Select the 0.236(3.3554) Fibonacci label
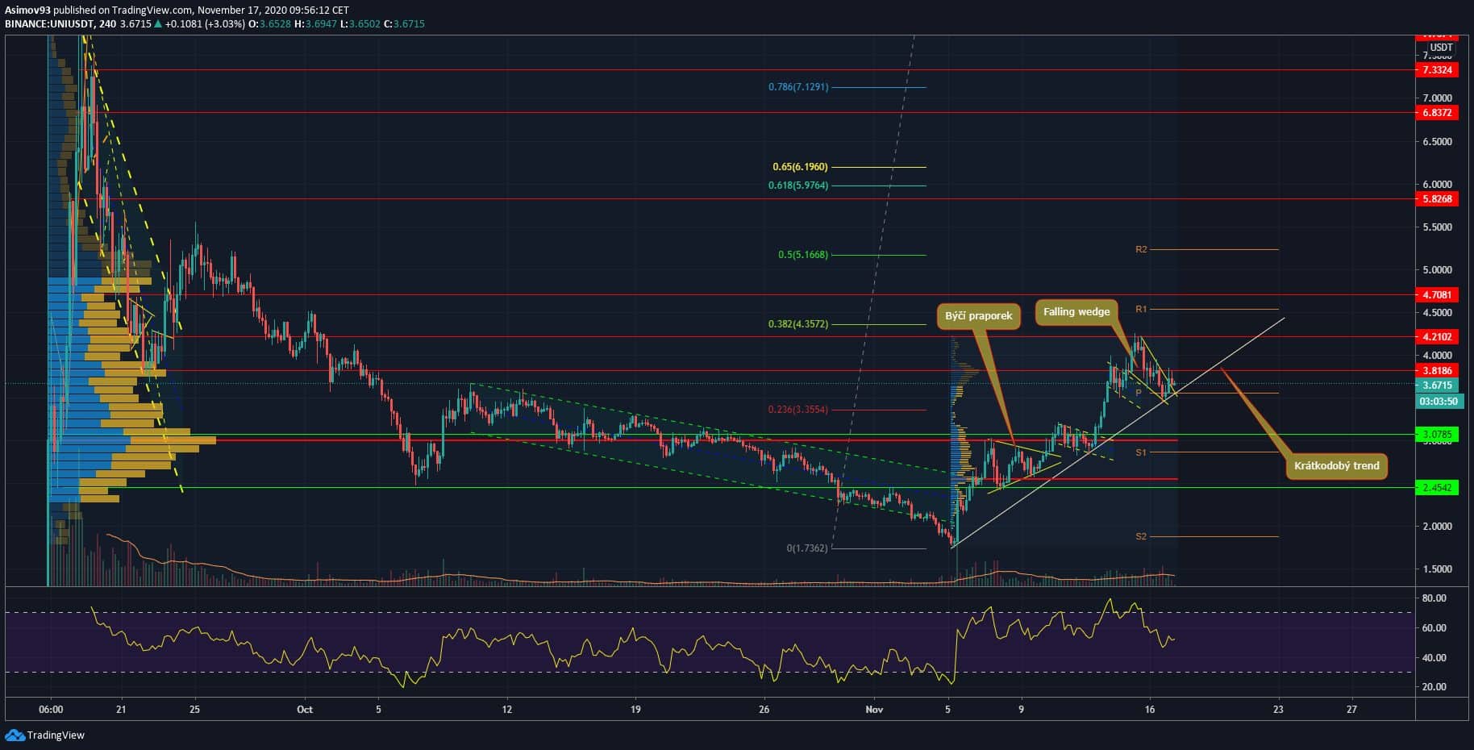 pyautogui.click(x=797, y=410)
